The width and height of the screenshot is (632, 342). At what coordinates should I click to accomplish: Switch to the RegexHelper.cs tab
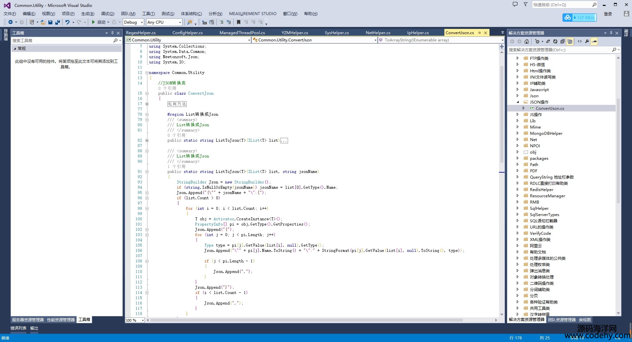click(141, 33)
